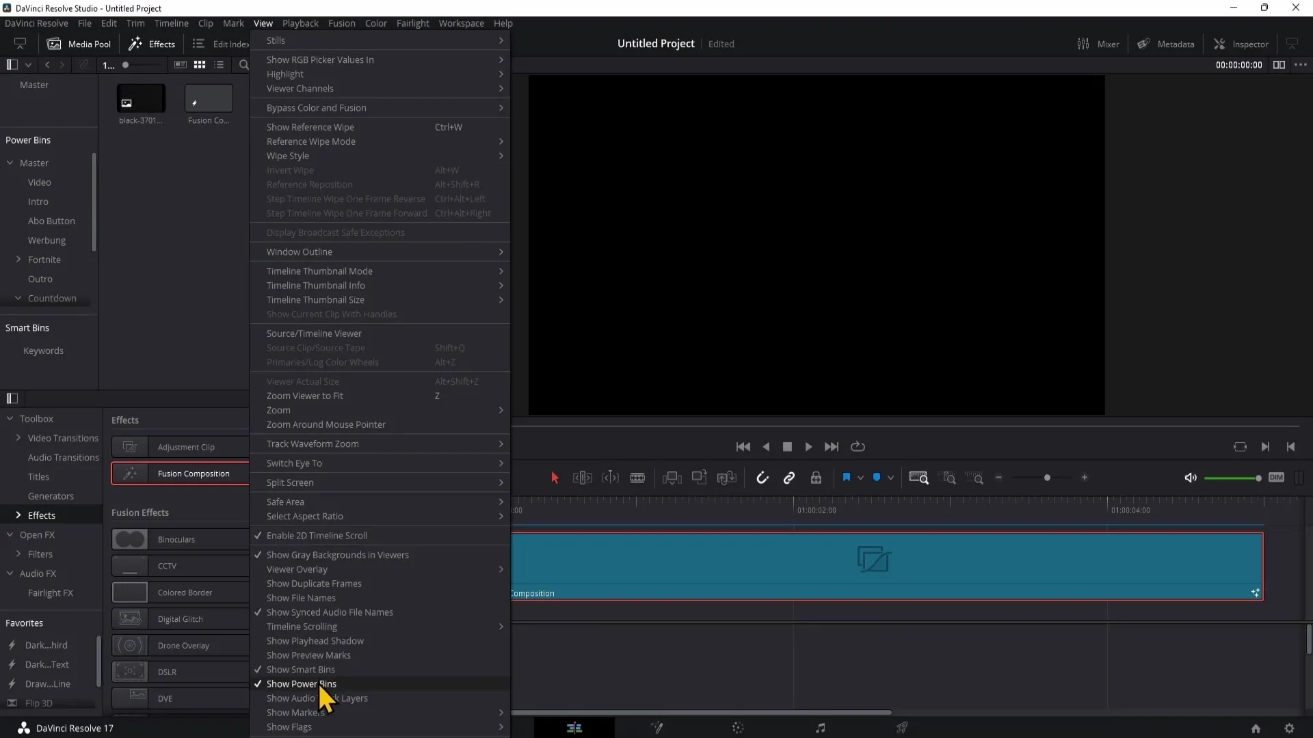Screen dimensions: 1313x738
Task: Disable Enable 2D Timeline Scroll option
Action: [317, 536]
